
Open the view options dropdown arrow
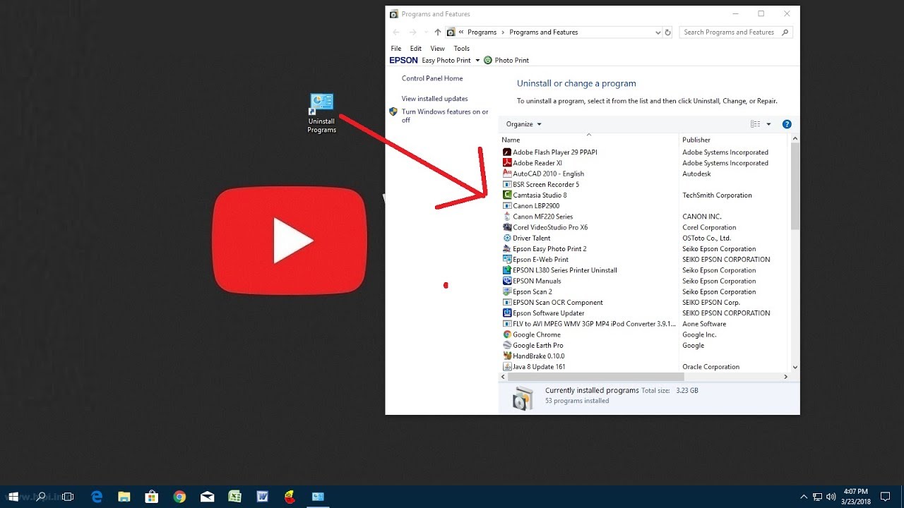(769, 124)
